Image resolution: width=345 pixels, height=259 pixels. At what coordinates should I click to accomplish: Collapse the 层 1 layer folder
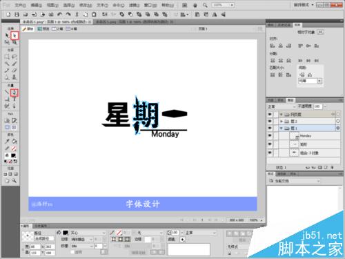[281, 128]
